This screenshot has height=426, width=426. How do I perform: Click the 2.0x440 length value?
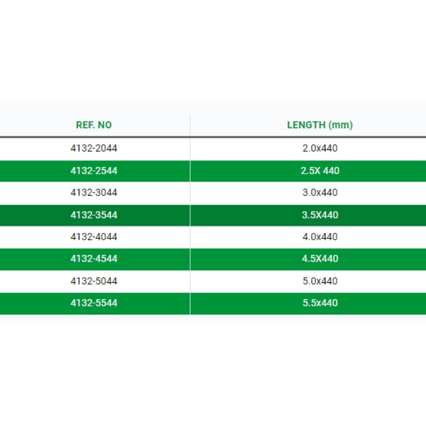click(319, 148)
